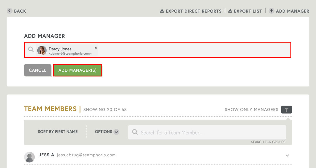Click the Export Direct Reports download icon

pos(162,11)
